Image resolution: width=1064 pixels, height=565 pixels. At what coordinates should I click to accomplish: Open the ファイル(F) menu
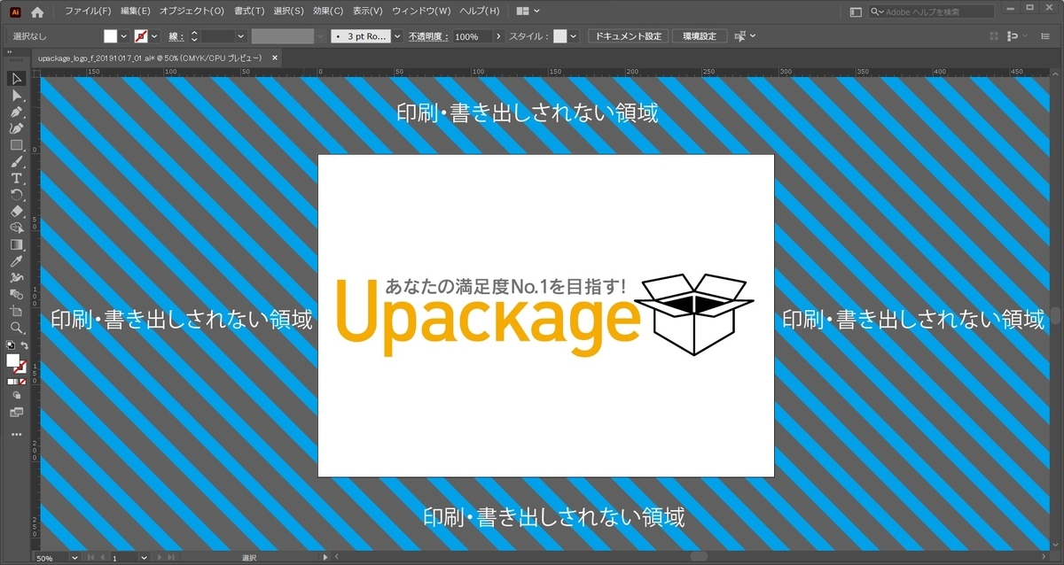coord(88,12)
